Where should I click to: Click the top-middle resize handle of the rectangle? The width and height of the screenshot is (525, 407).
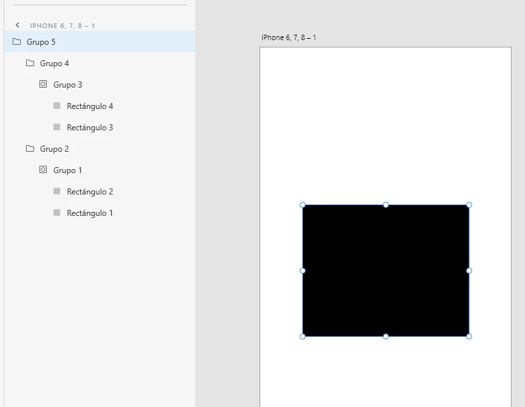(x=386, y=205)
